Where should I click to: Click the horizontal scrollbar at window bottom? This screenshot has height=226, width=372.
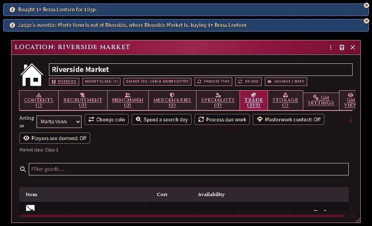point(182,216)
